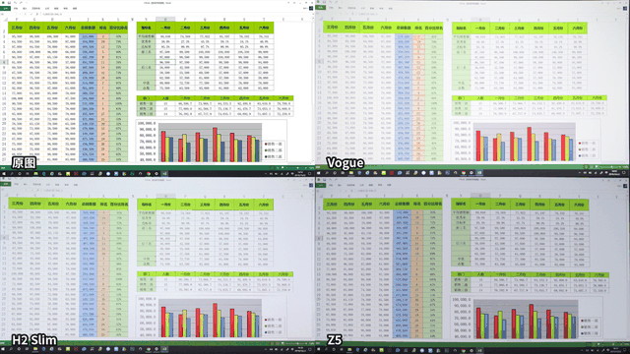
Task: Click the 一月份 header in the H2 Slim panel
Action: coord(165,205)
